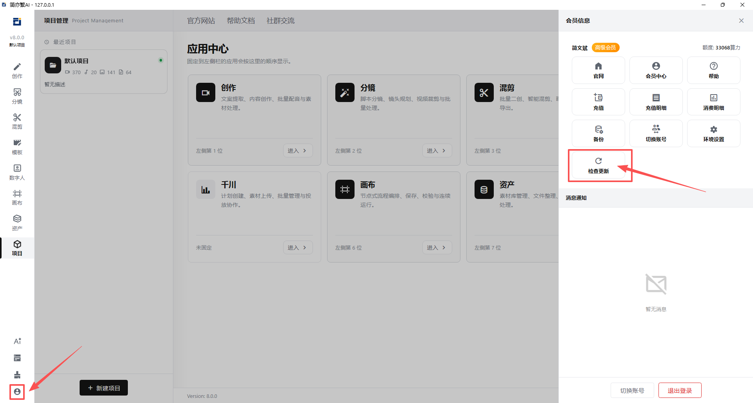Screen dimensions: 753x403
Task: Open the 资产 sidebar tool
Action: coord(17,223)
